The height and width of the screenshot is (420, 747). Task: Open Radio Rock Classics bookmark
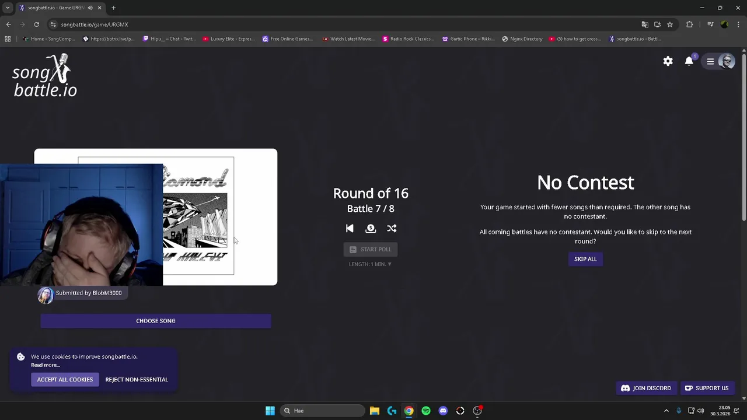pyautogui.click(x=409, y=39)
